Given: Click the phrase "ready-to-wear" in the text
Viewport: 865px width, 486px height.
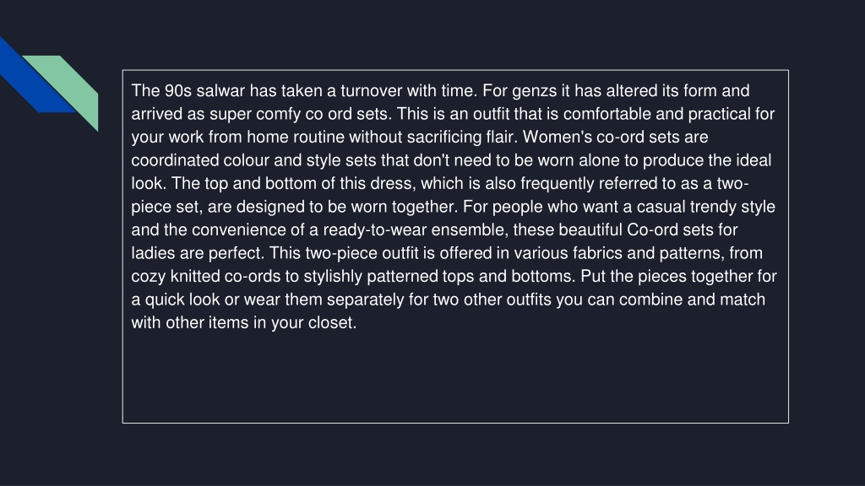Looking at the screenshot, I should click(374, 229).
